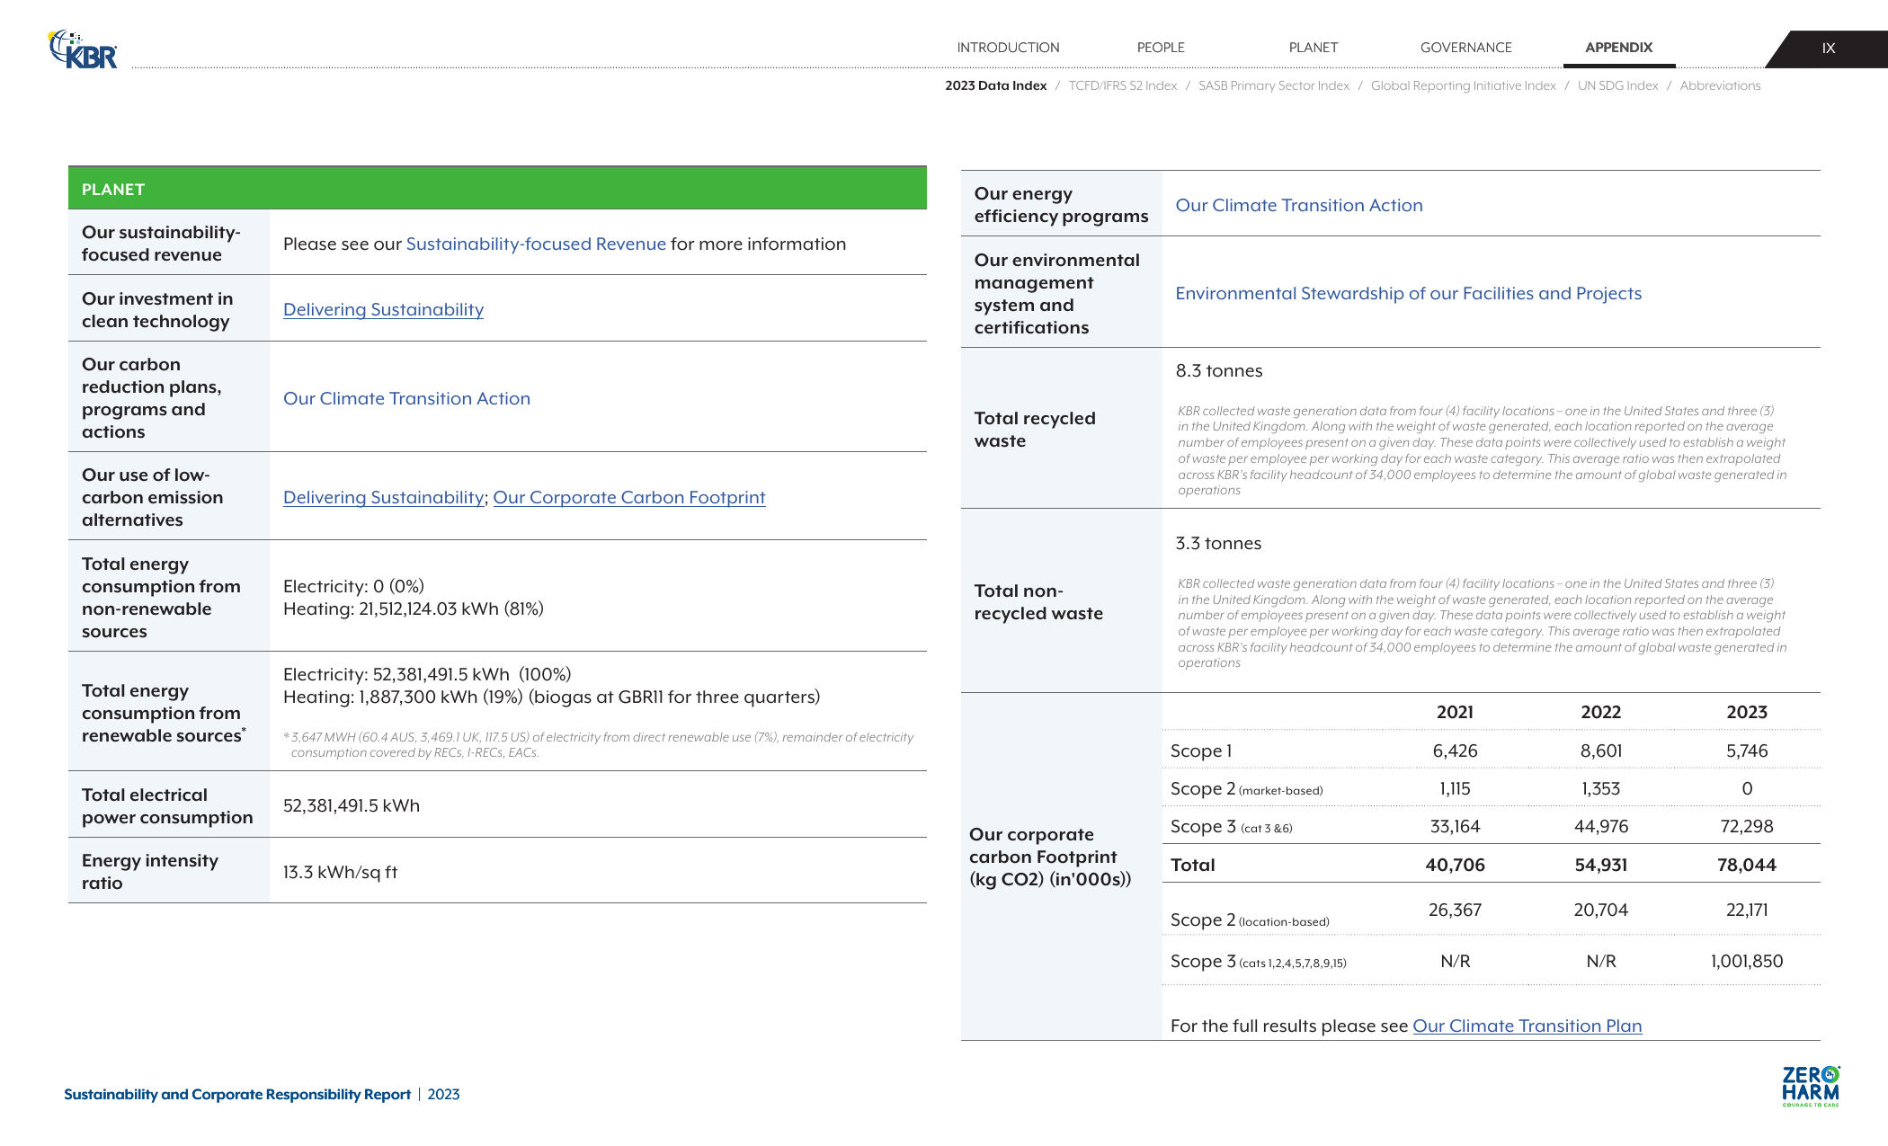The image size is (1888, 1146).
Task: Follow the Our Climate Transition Plan link
Action: tap(1527, 1026)
